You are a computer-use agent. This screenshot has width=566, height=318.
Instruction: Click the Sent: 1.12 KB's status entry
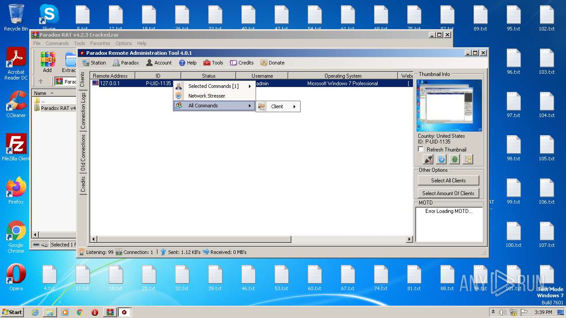(180, 252)
